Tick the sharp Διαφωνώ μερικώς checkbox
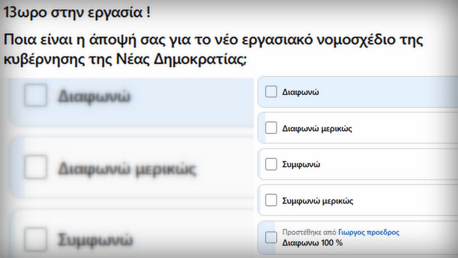Image resolution: width=458 pixels, height=258 pixels. click(x=271, y=128)
